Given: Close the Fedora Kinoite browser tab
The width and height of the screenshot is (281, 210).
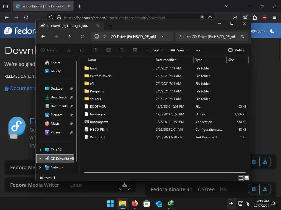Looking at the screenshot, I should tap(69, 6).
